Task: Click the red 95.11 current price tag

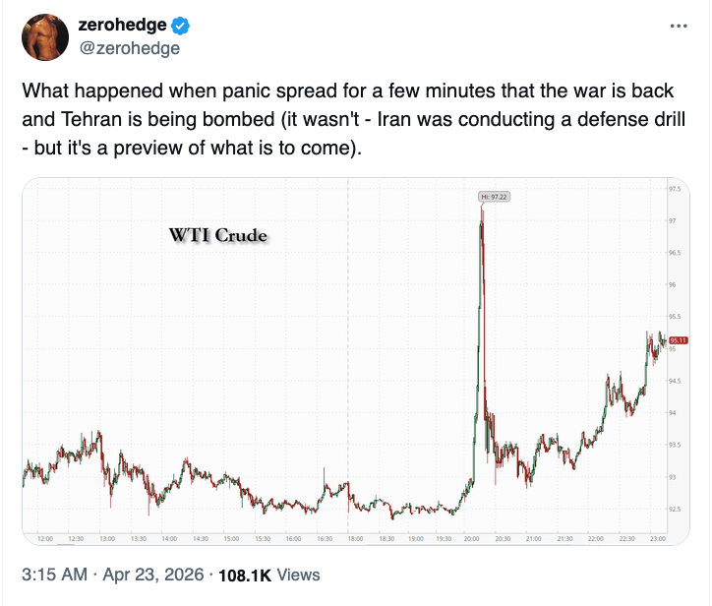Action: [x=678, y=340]
